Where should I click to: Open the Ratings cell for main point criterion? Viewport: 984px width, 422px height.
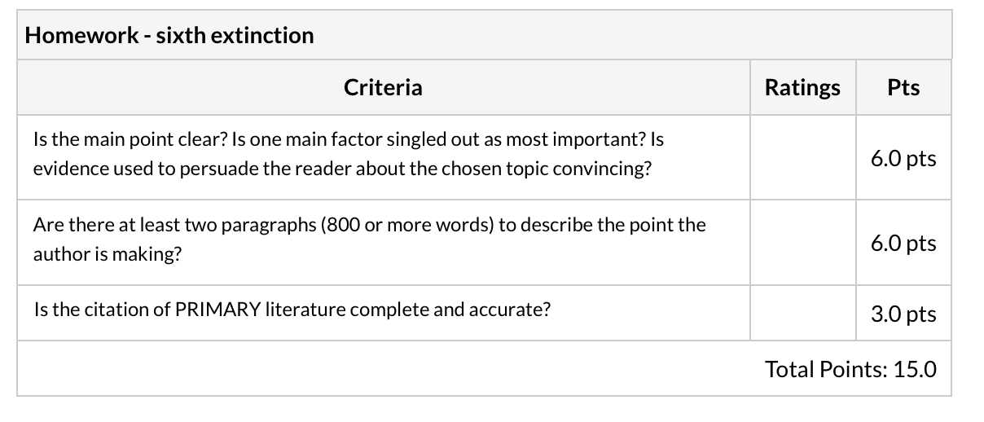pyautogui.click(x=802, y=156)
